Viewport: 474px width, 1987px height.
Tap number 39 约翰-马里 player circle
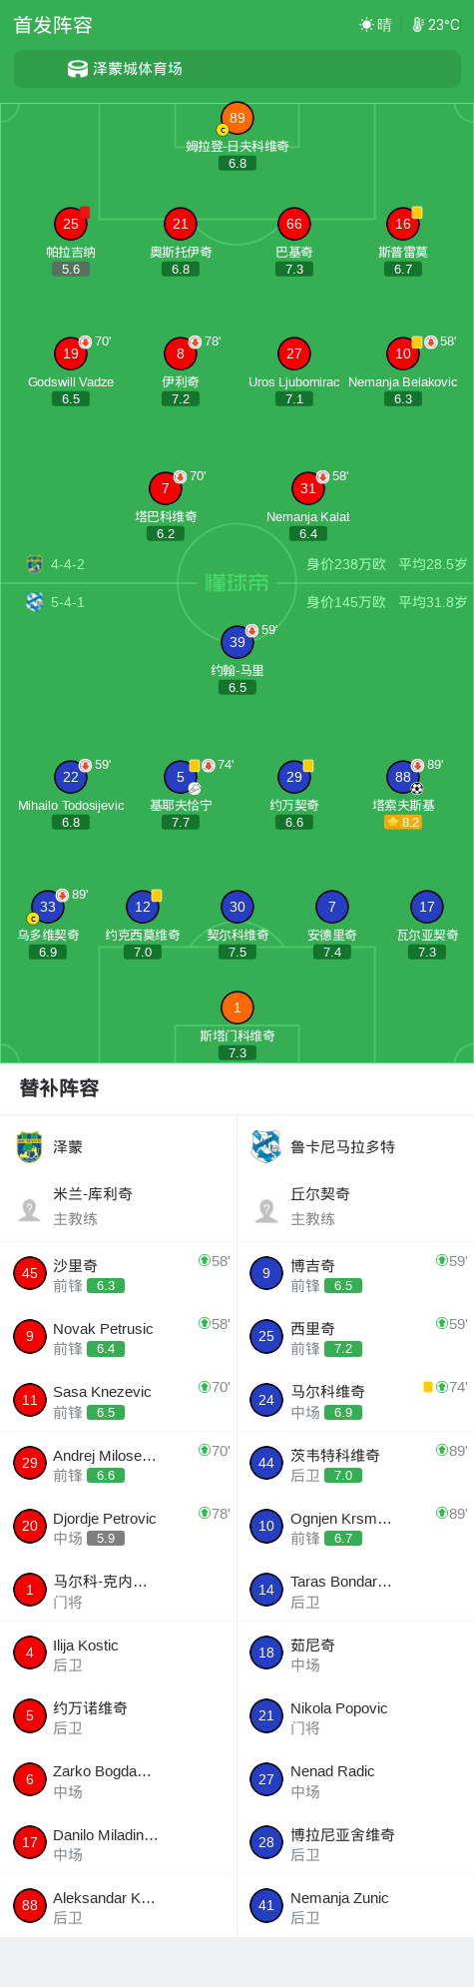pos(237,642)
